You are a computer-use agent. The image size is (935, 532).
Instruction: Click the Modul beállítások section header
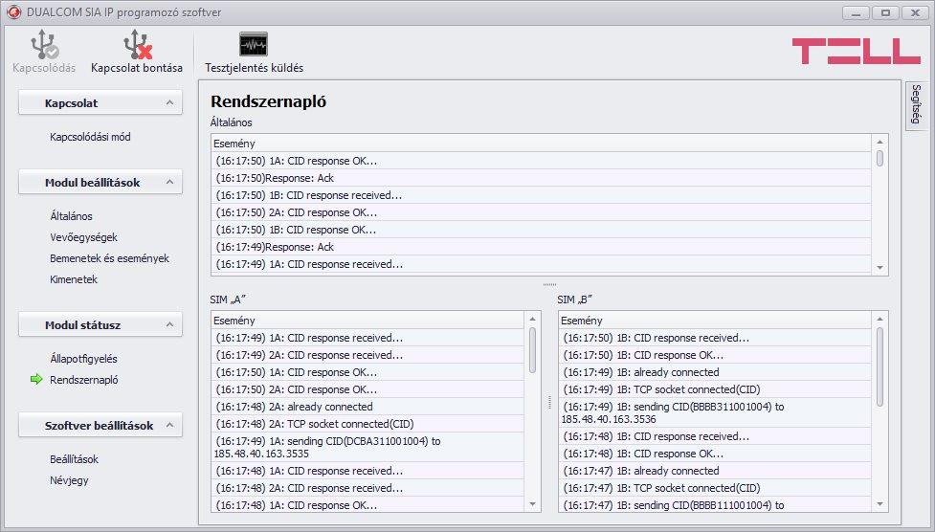pyautogui.click(x=100, y=182)
